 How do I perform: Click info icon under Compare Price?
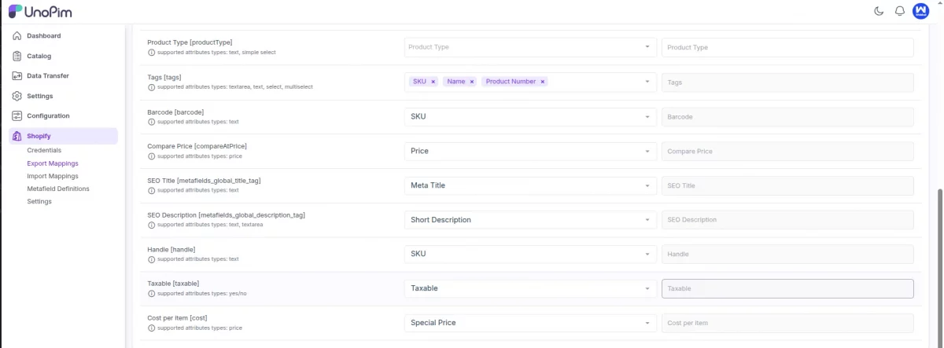click(151, 156)
